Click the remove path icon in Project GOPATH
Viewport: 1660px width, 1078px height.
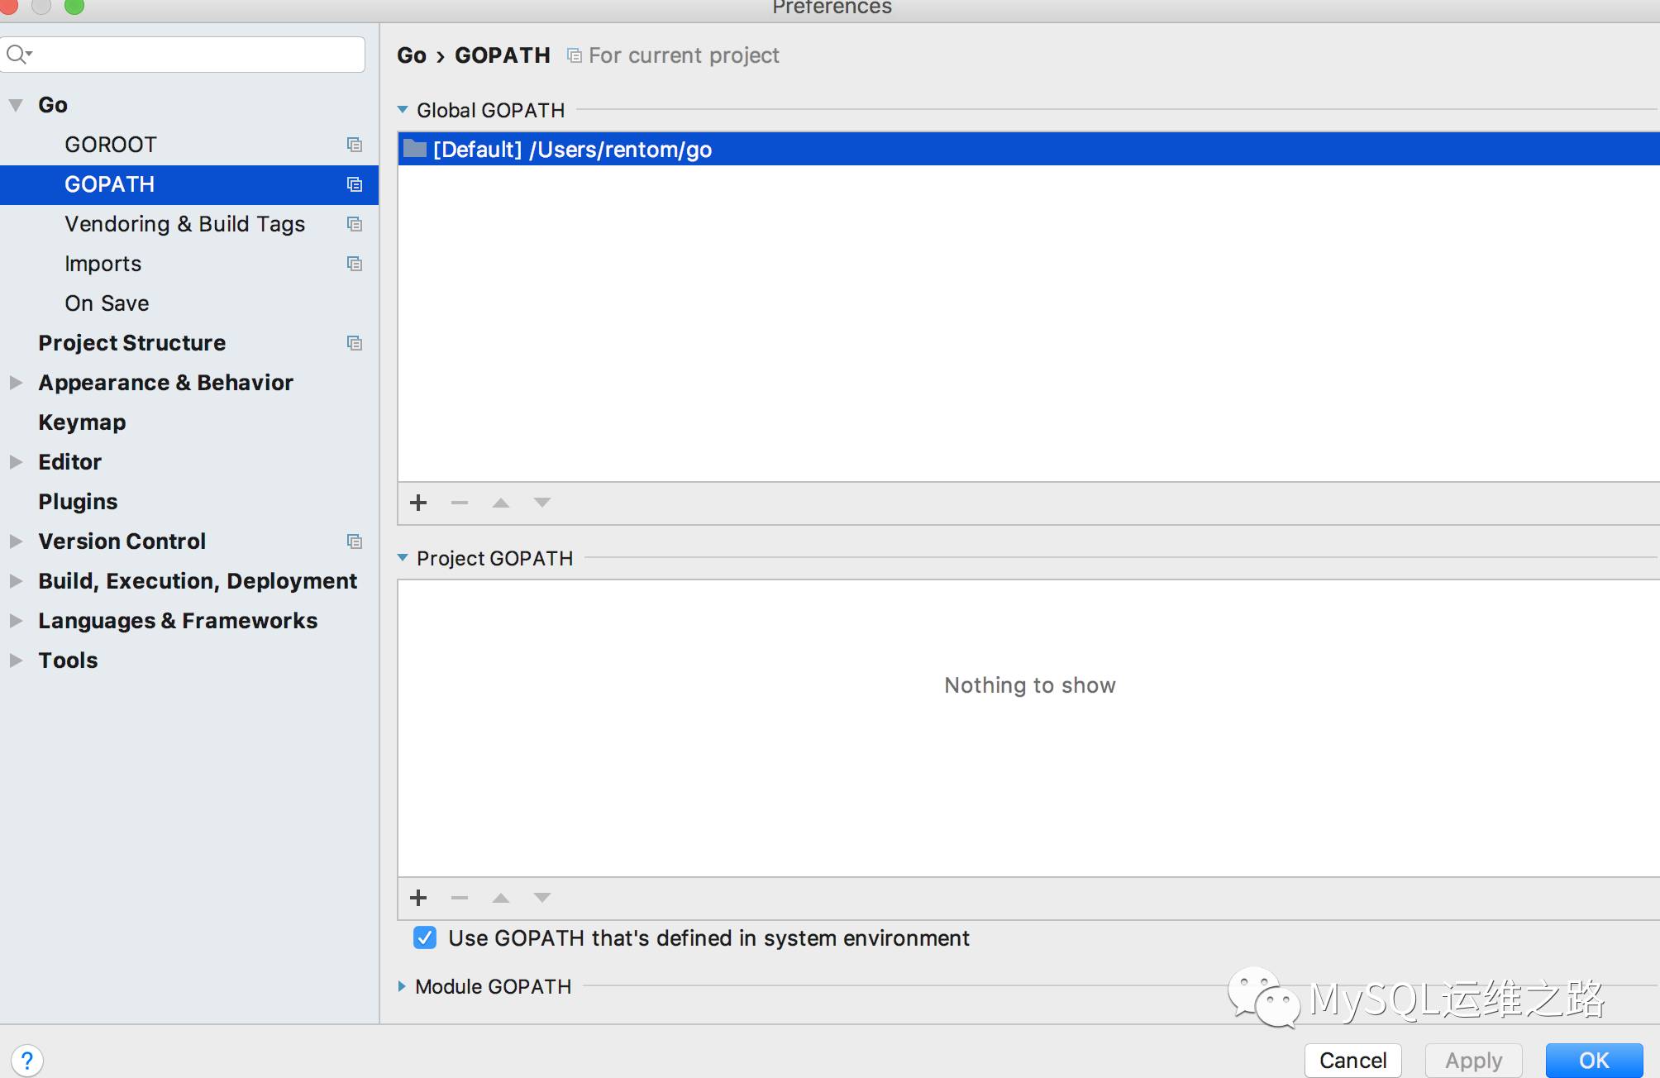tap(460, 896)
